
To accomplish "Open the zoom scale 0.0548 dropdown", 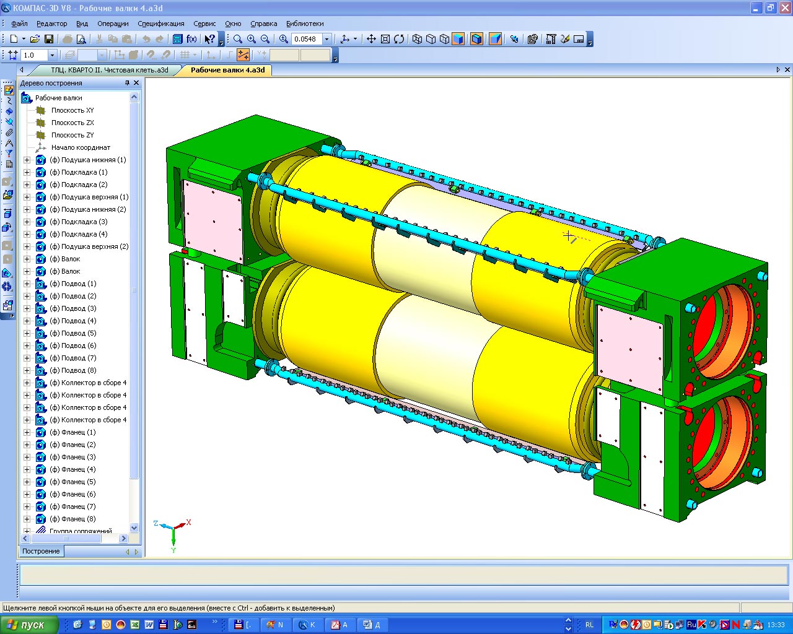I will pyautogui.click(x=327, y=39).
